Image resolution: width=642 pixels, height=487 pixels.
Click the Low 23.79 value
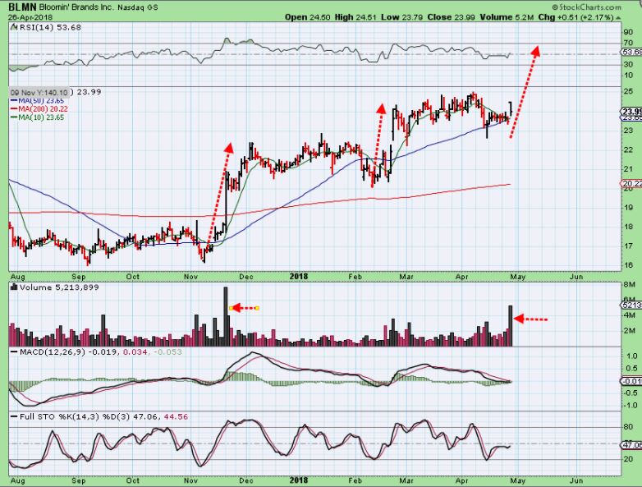[402, 17]
